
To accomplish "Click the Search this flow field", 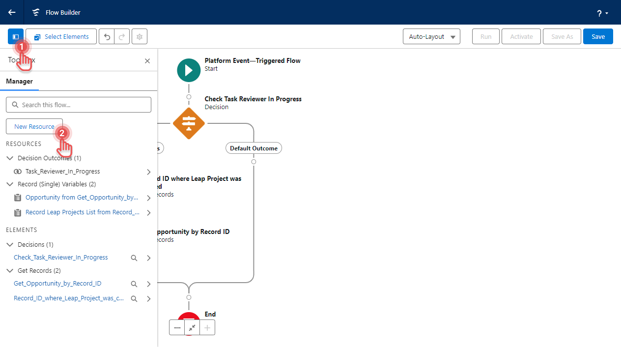I will (x=79, y=105).
